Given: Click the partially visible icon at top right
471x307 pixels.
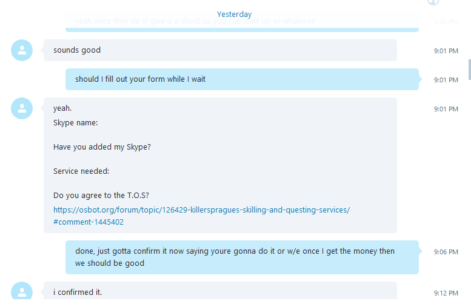Looking at the screenshot, I should pos(433,2).
